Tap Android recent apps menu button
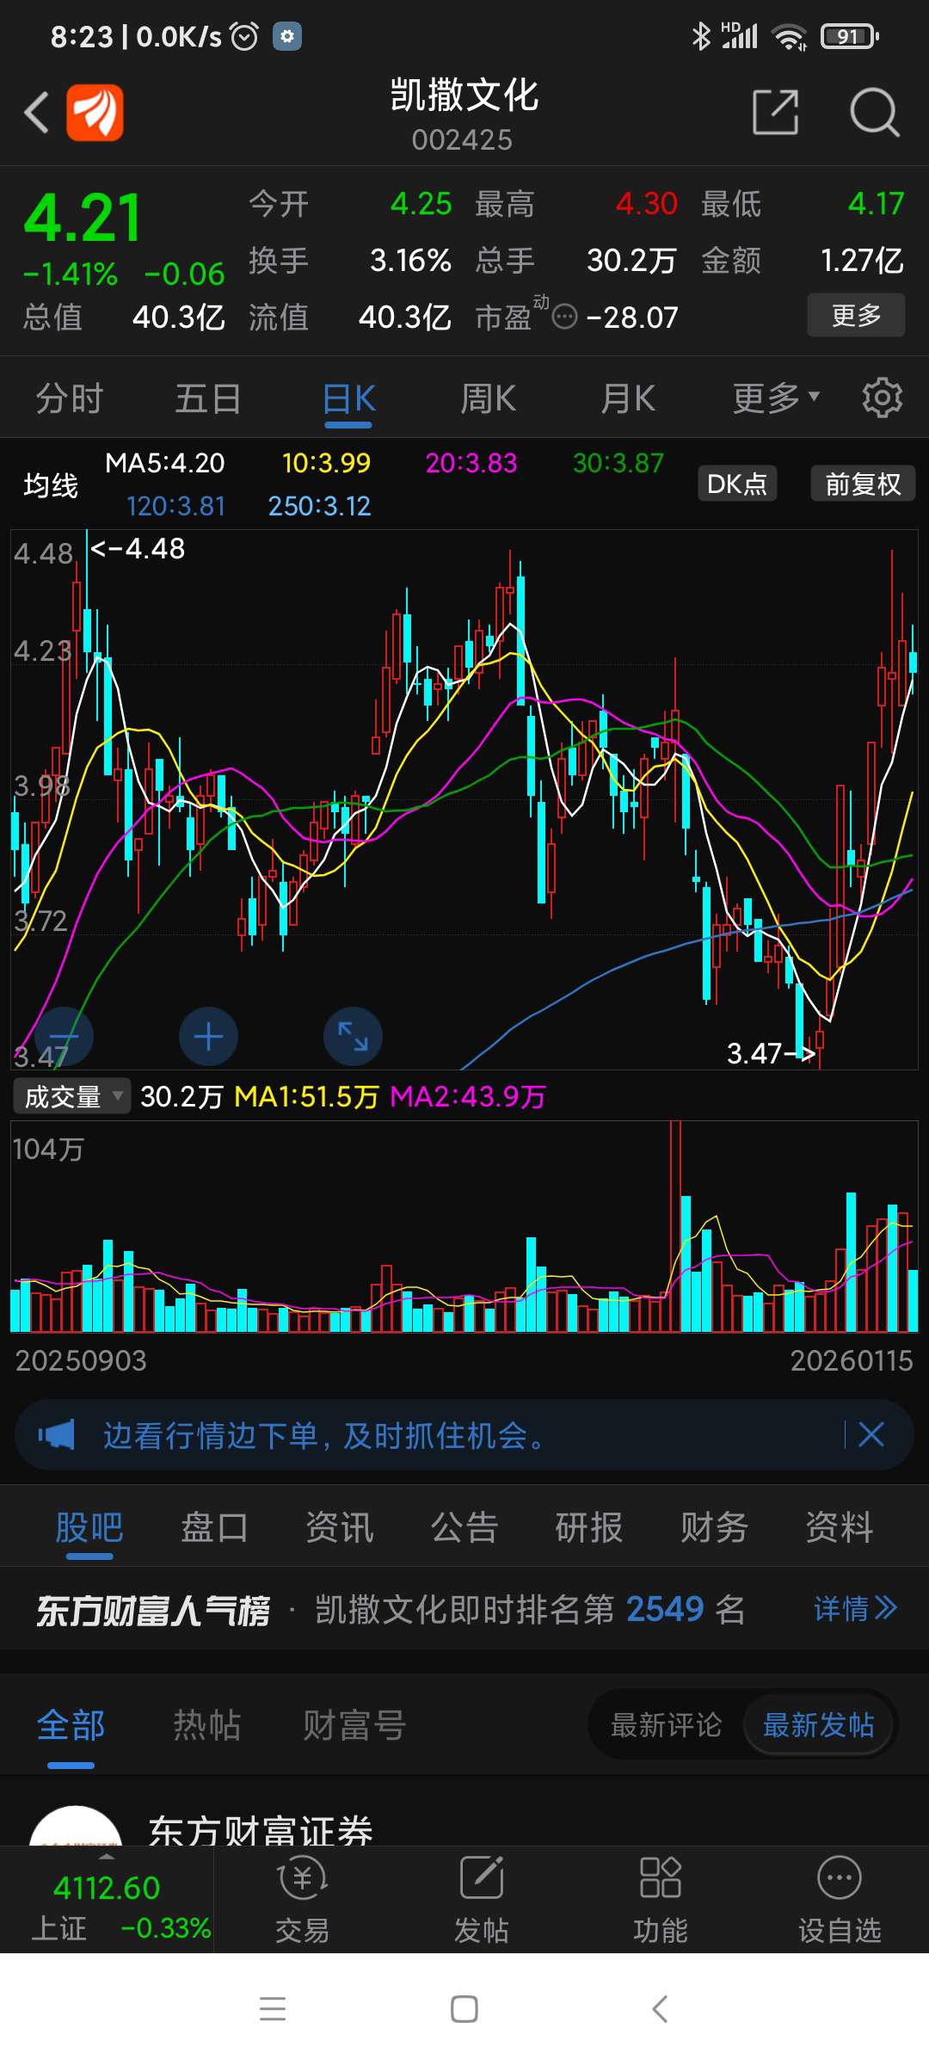The height and width of the screenshot is (2065, 929). coord(273,2009)
